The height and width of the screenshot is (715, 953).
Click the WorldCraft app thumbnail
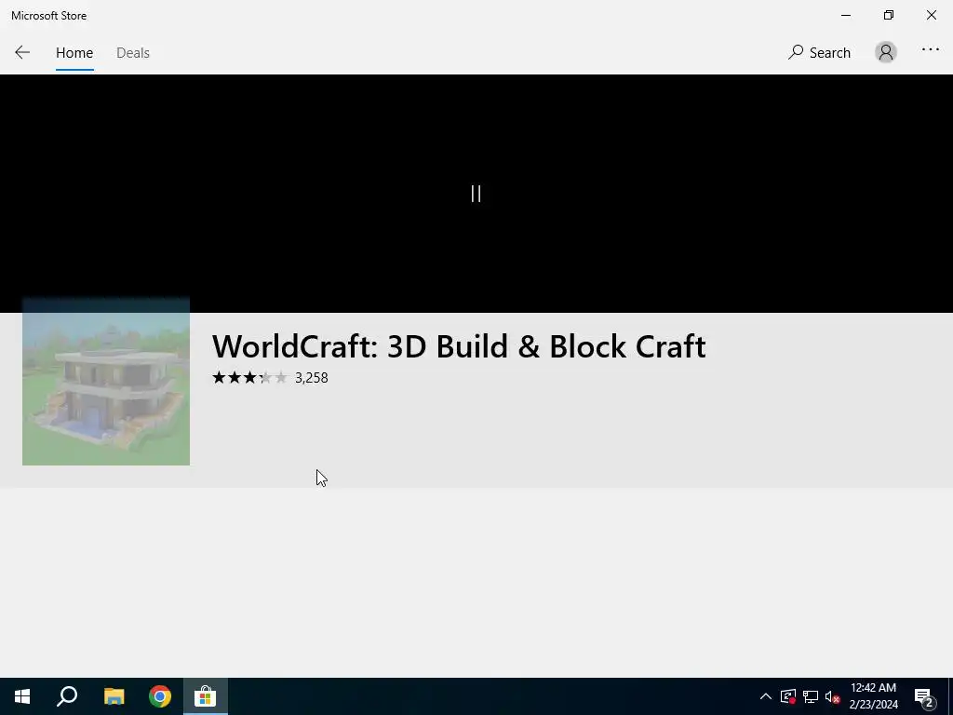coord(106,381)
